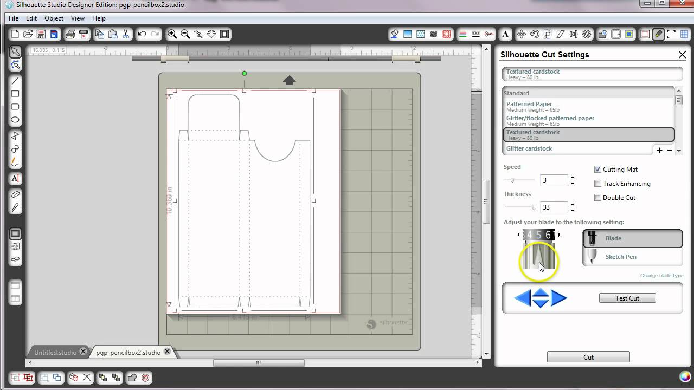694x390 pixels.
Task: Enable the Double Cut checkbox
Action: [597, 198]
